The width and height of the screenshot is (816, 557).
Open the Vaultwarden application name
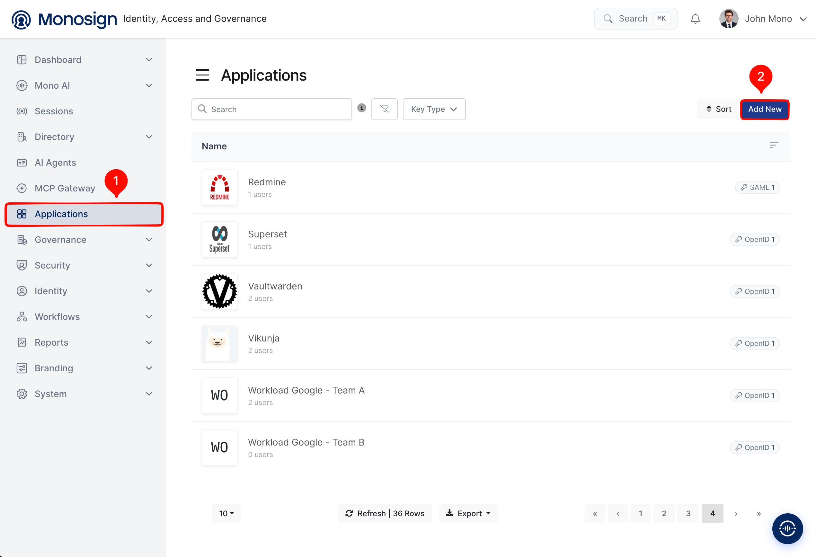(x=275, y=287)
